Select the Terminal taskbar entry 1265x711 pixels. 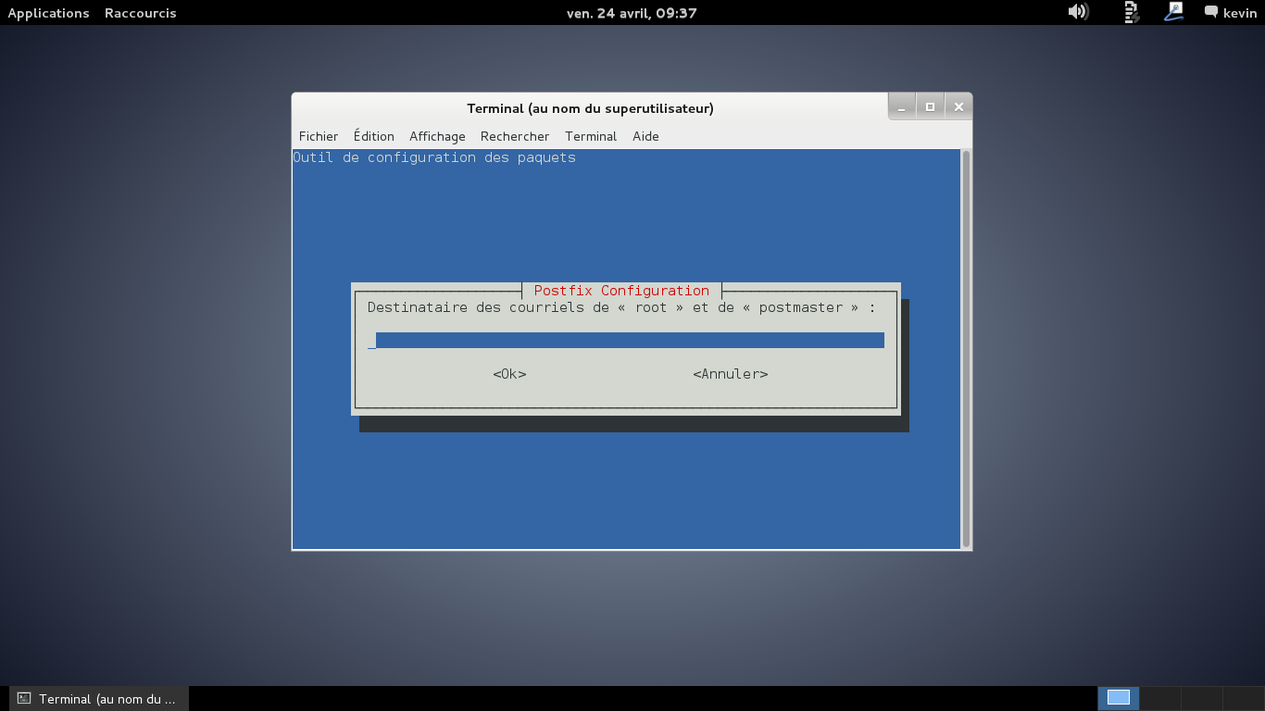(99, 698)
